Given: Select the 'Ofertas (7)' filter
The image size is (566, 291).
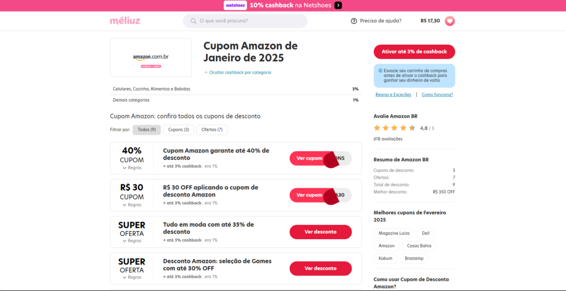Looking at the screenshot, I should point(212,130).
